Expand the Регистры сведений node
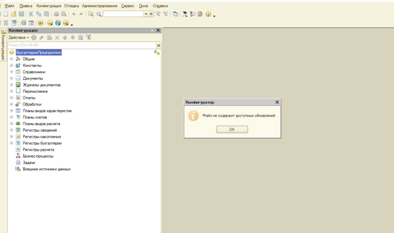This screenshot has height=233, width=394. tap(12, 130)
